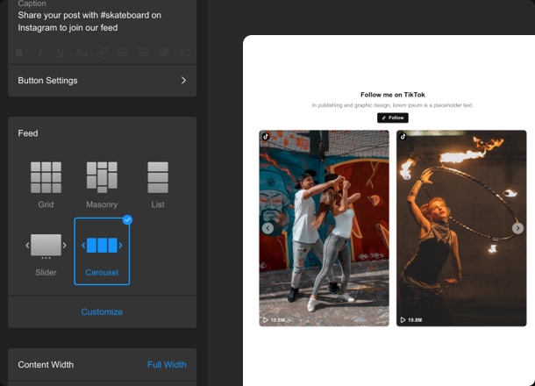Insert link with caption toolbar icon
The height and width of the screenshot is (386, 535).
point(103,54)
